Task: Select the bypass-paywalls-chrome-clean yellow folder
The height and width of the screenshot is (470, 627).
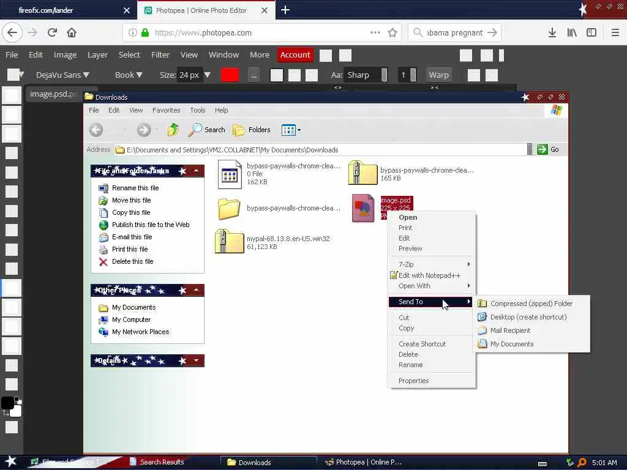Action: pyautogui.click(x=229, y=208)
